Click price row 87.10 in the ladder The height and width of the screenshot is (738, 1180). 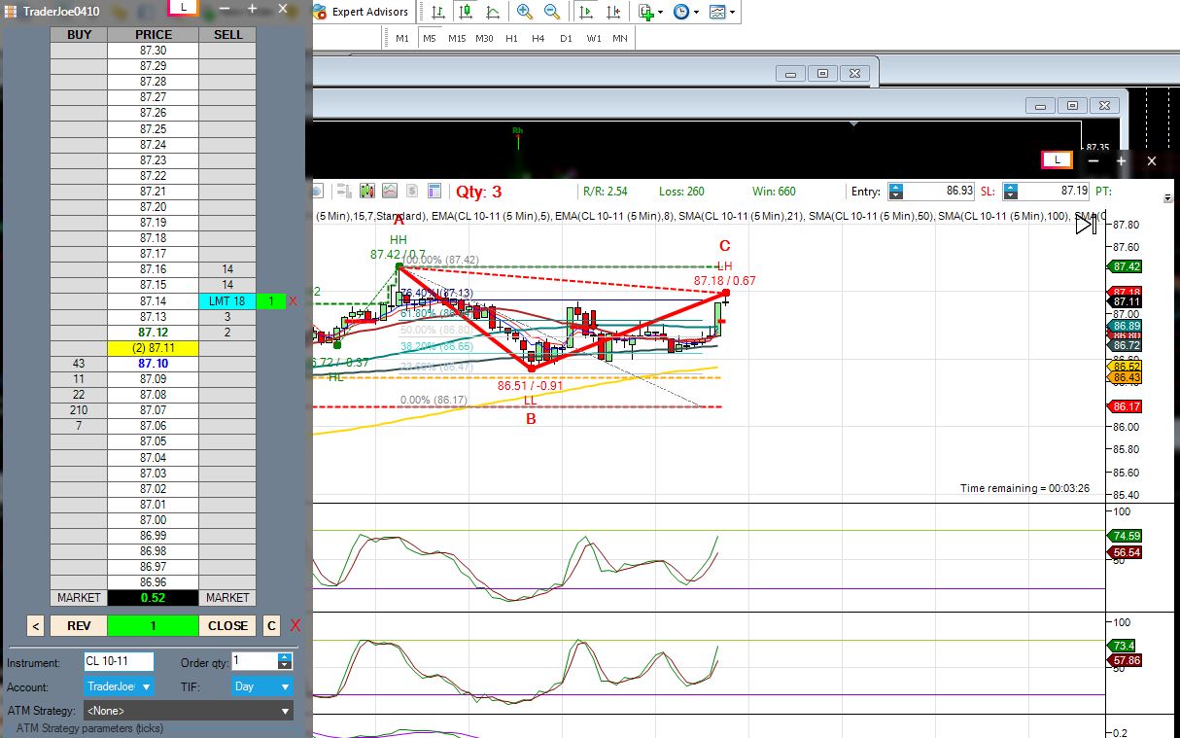click(x=153, y=364)
